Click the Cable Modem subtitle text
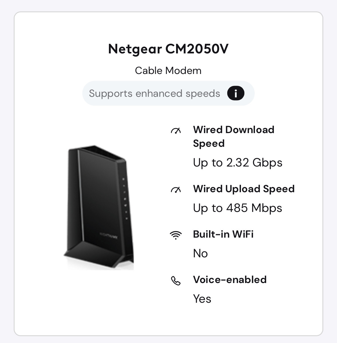 coord(168,71)
